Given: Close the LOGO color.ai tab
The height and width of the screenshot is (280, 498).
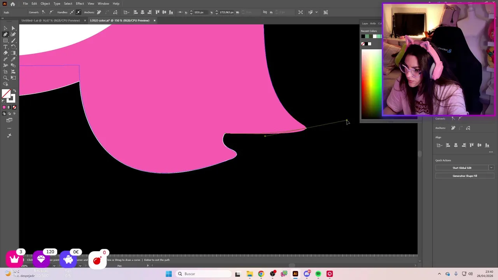Looking at the screenshot, I should point(154,20).
